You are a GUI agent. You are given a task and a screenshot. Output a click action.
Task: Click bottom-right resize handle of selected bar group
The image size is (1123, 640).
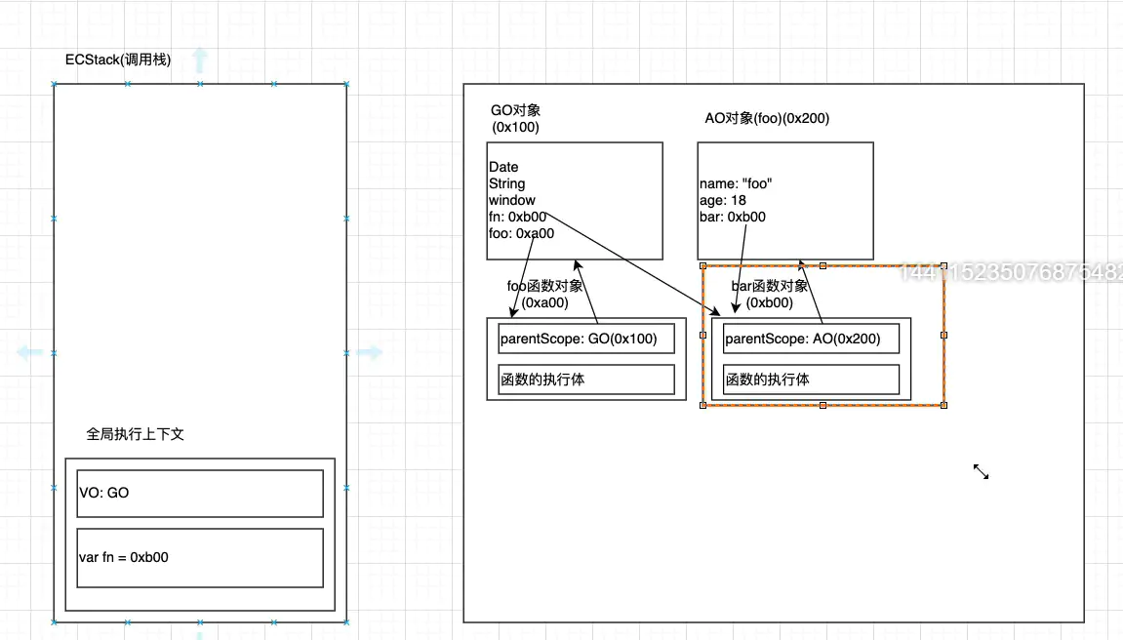pos(943,404)
